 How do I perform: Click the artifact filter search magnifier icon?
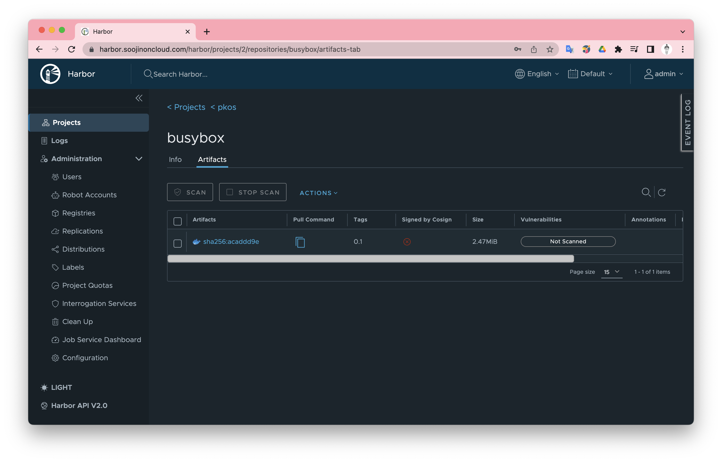click(646, 192)
